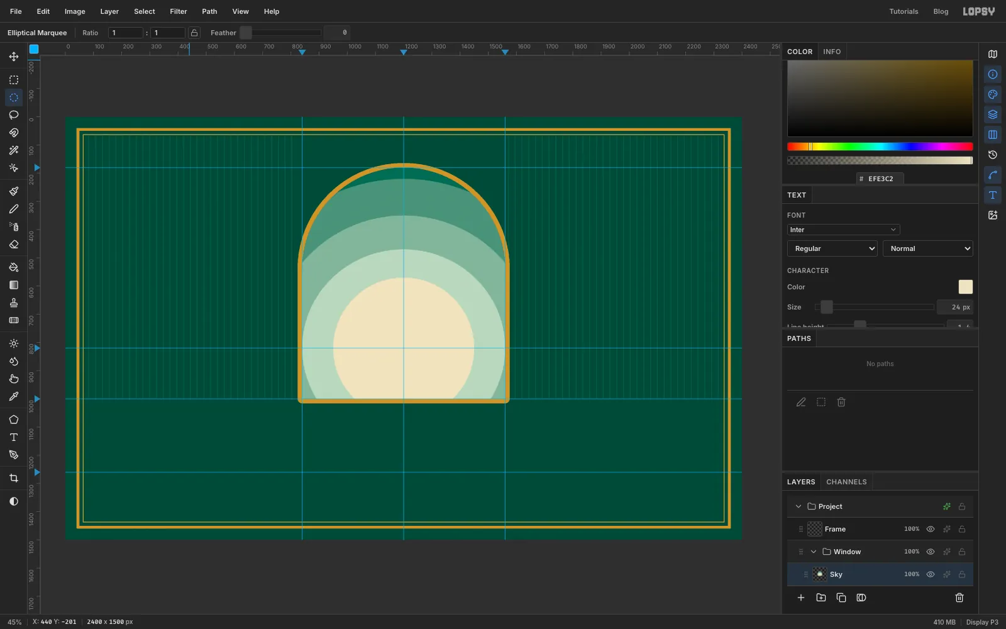Select the Move tool
Viewport: 1006px width, 629px height.
coord(14,57)
